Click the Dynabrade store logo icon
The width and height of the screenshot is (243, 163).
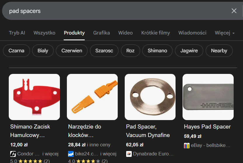129,154
